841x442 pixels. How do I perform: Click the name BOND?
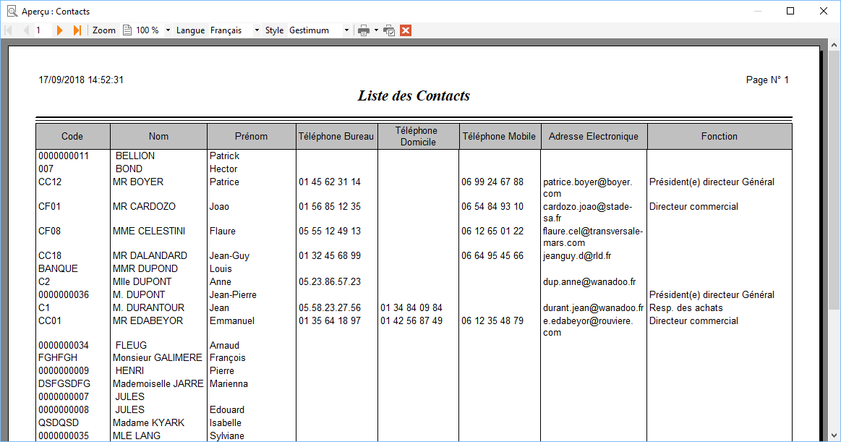(129, 169)
